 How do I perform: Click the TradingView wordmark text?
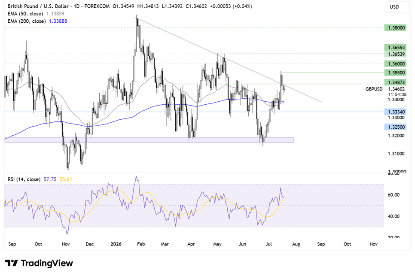point(47,263)
